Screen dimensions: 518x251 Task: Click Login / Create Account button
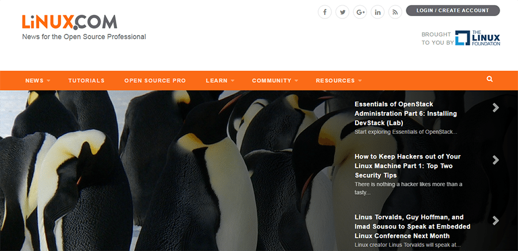(452, 10)
